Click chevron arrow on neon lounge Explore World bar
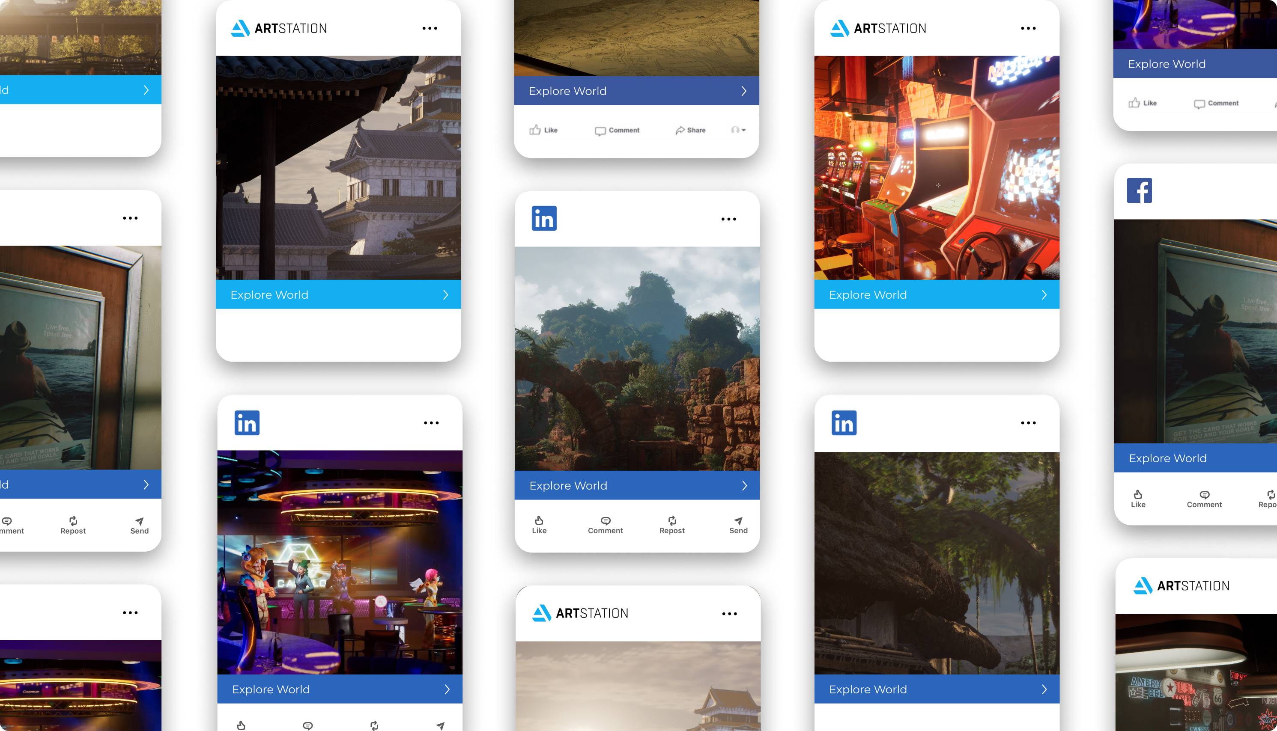The height and width of the screenshot is (731, 1277). pyautogui.click(x=447, y=689)
